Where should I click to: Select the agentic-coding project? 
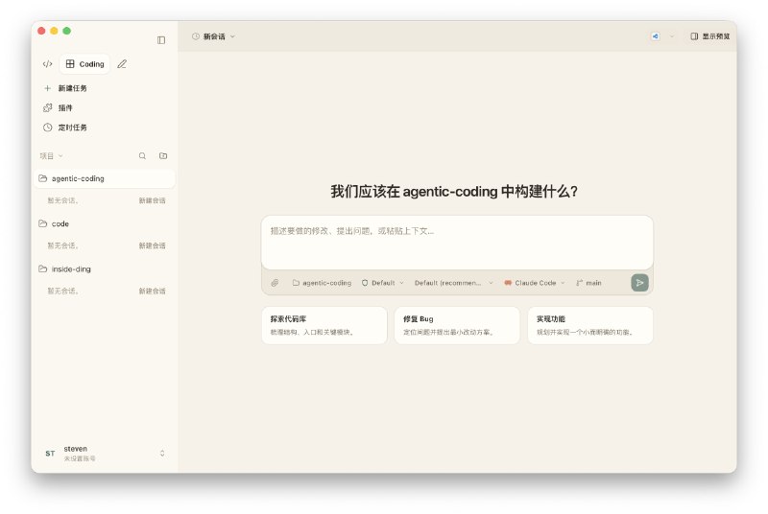(105, 179)
